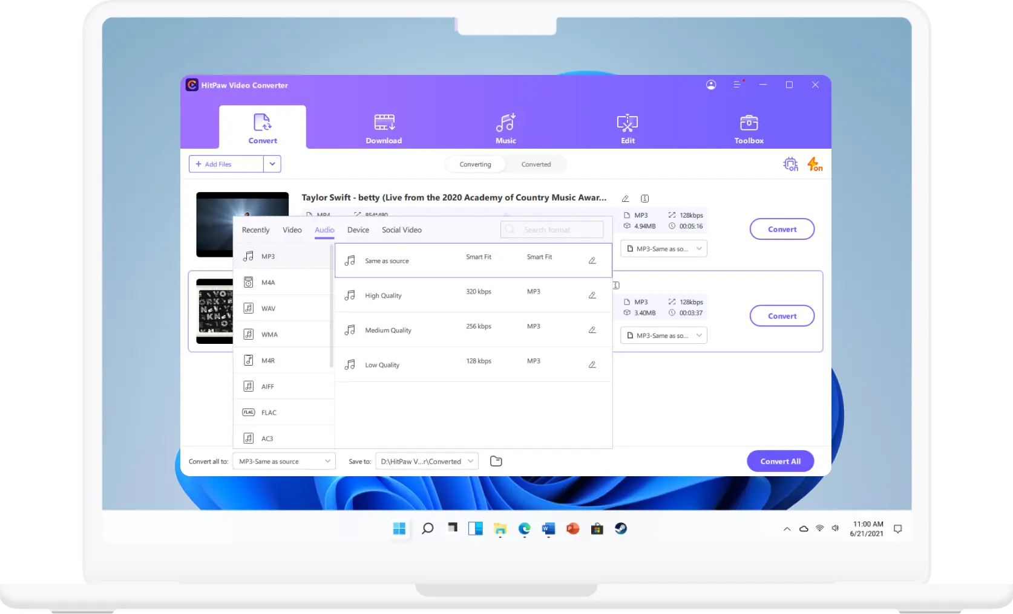Switch to the Converting list
Screen dimensions: 1013x614
tap(475, 164)
